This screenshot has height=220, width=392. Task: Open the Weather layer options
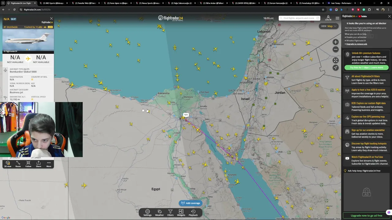[159, 213]
